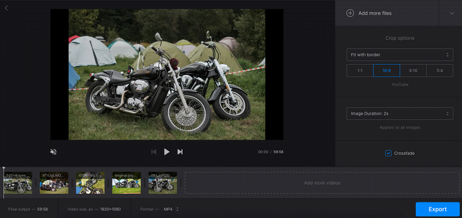The height and width of the screenshot is (218, 462).
Task: Expand the Add more files source chevron
Action: (x=452, y=13)
